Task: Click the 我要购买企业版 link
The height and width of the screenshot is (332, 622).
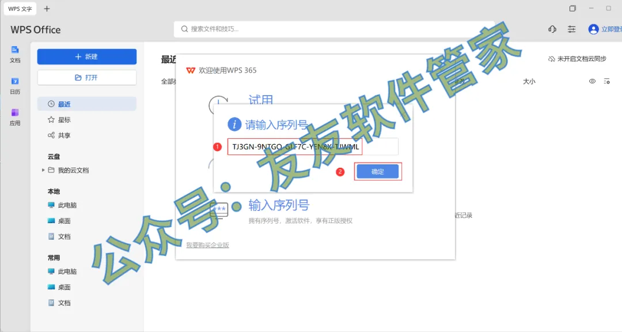Action: click(x=207, y=245)
